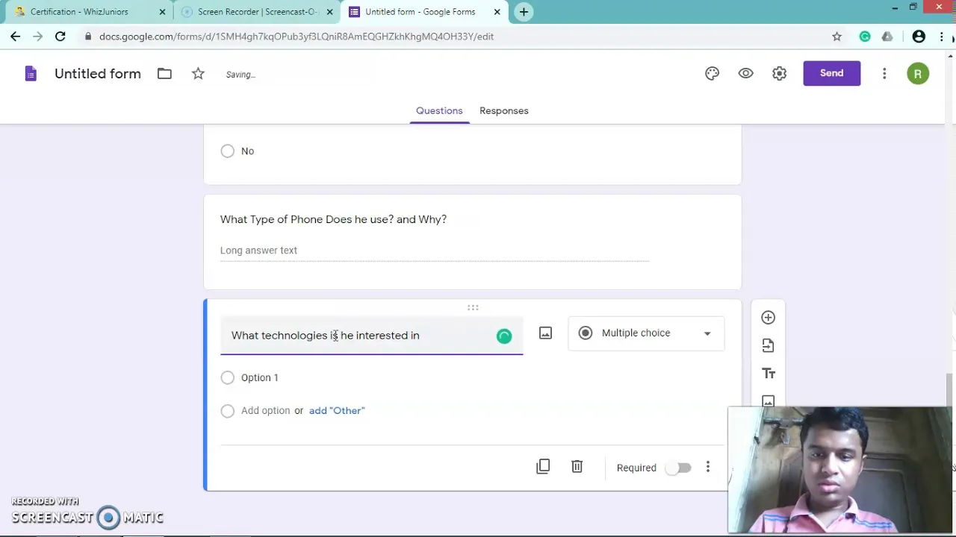This screenshot has height=537, width=956.
Task: Click the Send button
Action: coord(831,73)
